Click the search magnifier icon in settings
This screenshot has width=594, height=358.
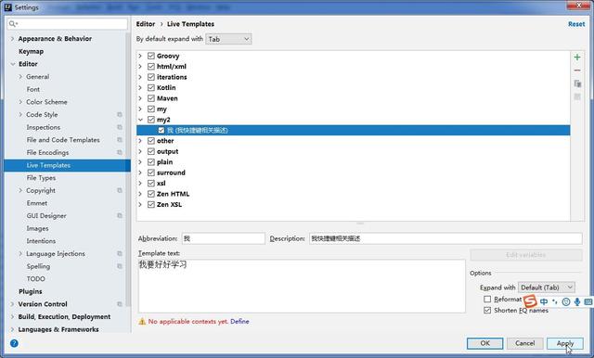tap(13, 24)
